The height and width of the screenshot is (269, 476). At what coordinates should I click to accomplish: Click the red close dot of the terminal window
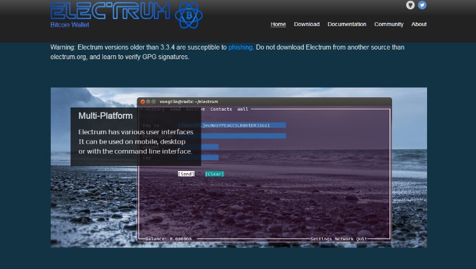143,102
